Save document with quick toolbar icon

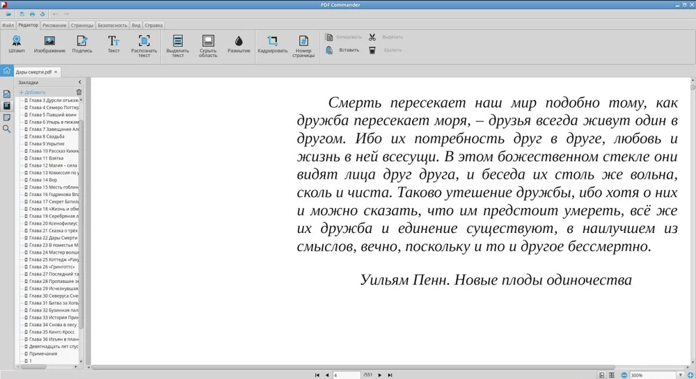22,14
